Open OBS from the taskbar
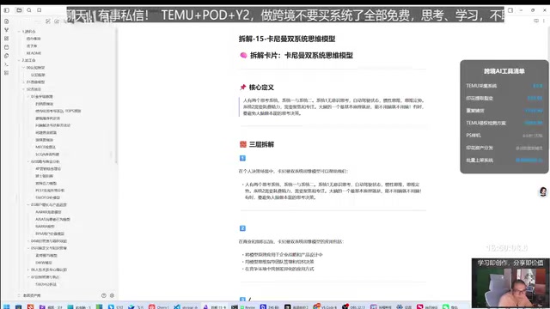The width and height of the screenshot is (550, 309). 353,306
